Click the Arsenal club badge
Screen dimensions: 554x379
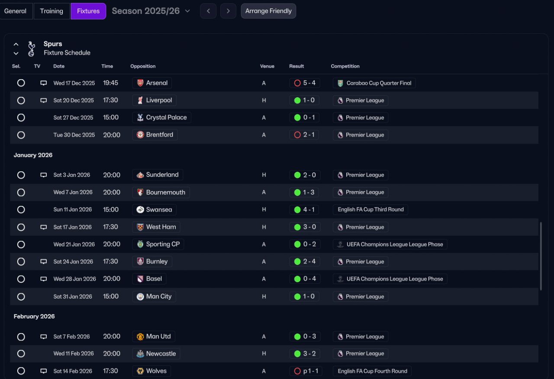(140, 83)
